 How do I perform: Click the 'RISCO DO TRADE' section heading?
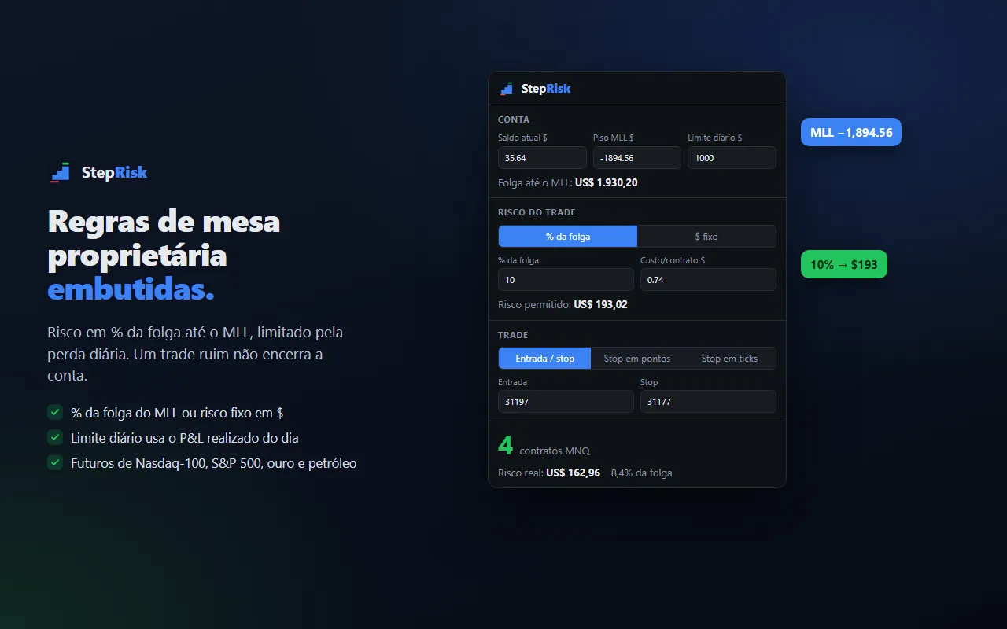537,212
